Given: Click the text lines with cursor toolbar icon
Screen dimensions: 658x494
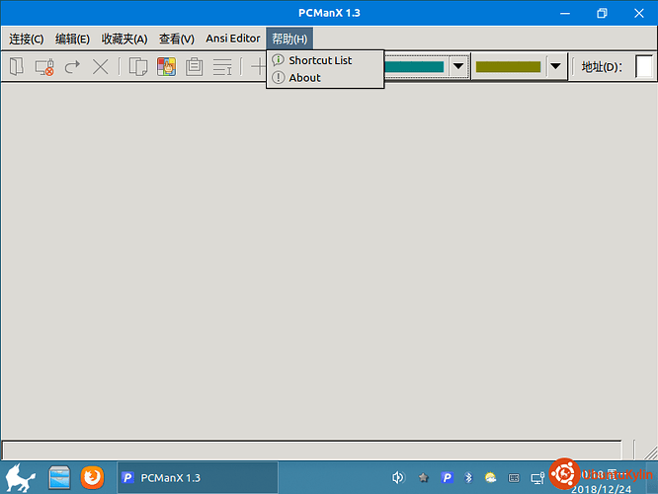Looking at the screenshot, I should [x=222, y=67].
